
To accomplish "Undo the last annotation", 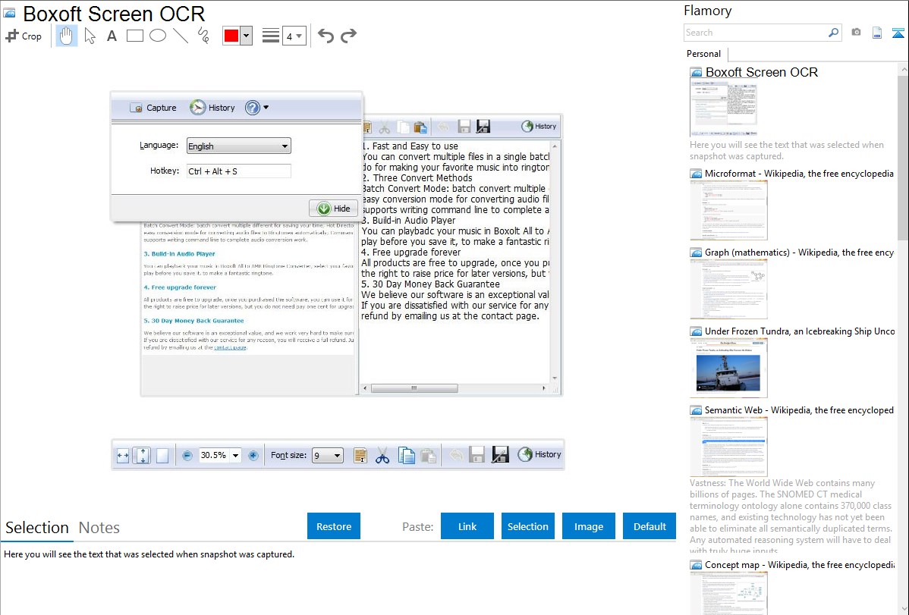I will coord(326,36).
